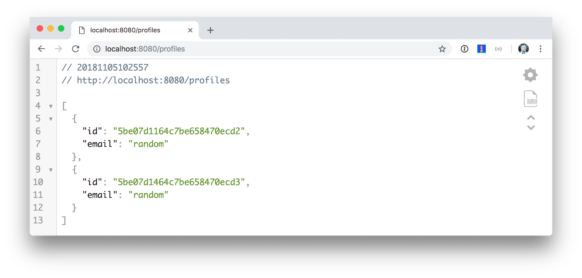Click the reload page icon
This screenshot has width=582, height=278.
point(76,49)
